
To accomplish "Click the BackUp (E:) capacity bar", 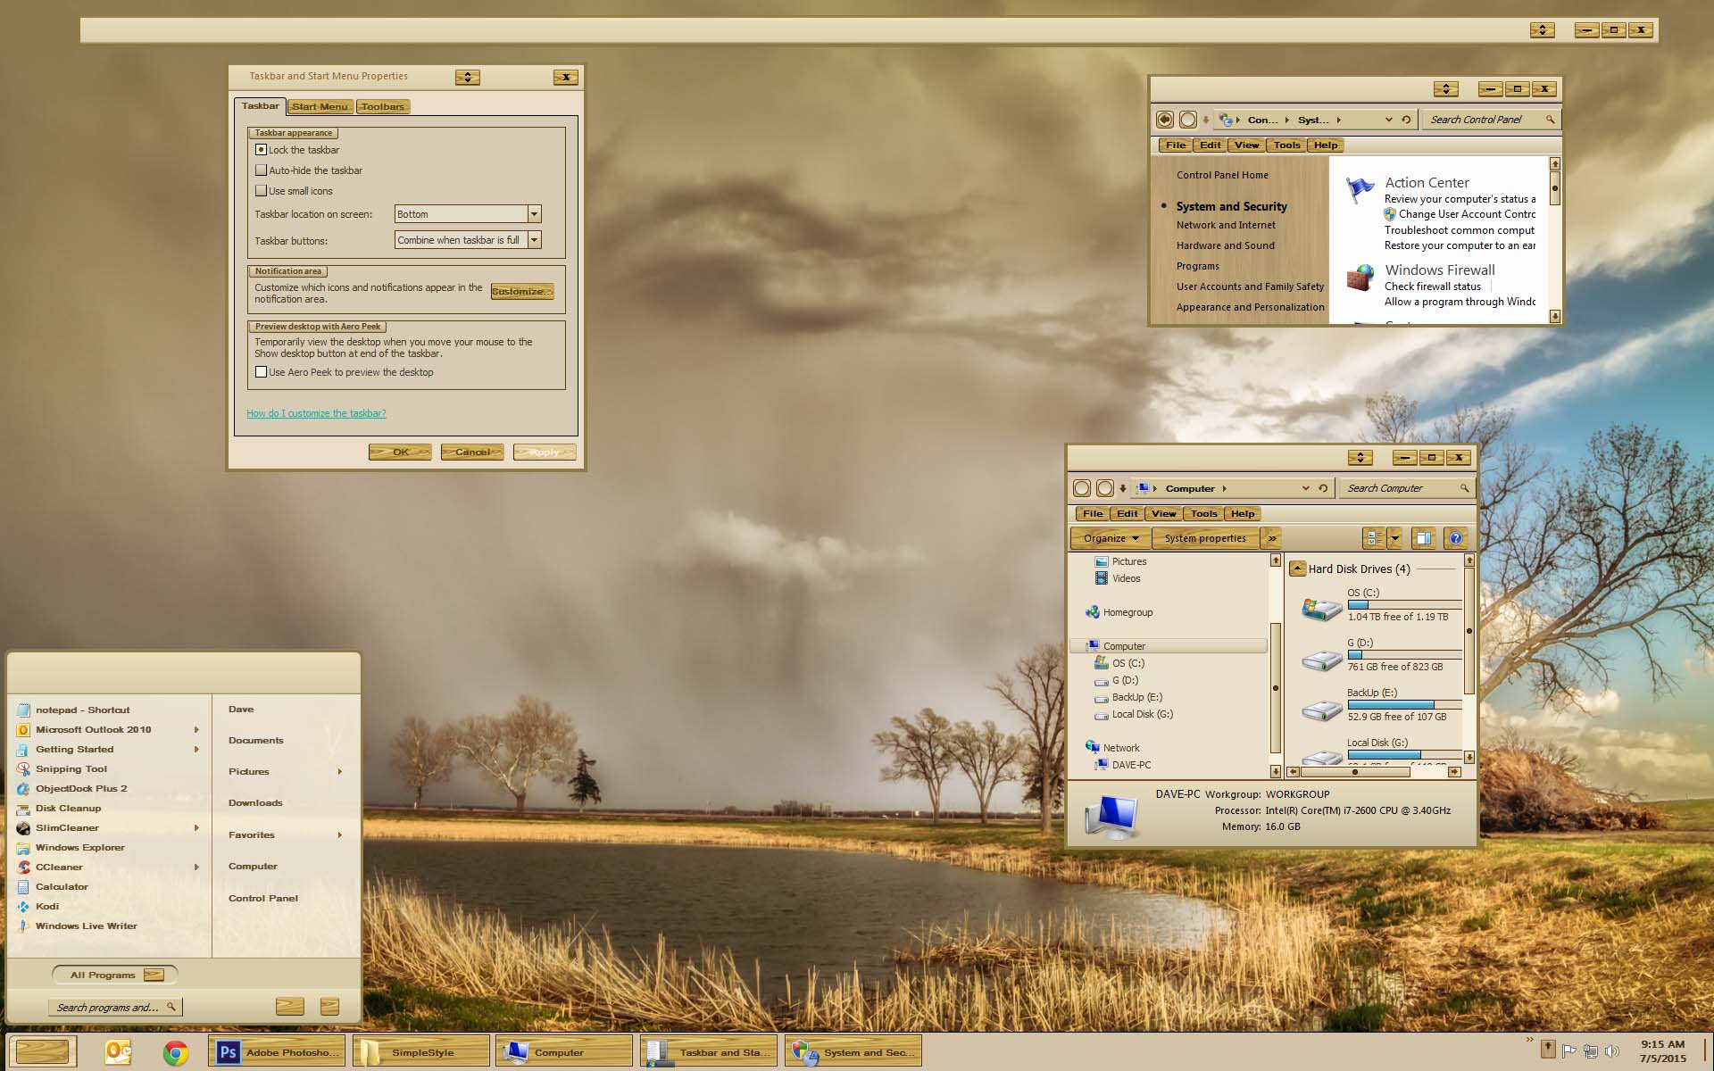I will (1403, 704).
